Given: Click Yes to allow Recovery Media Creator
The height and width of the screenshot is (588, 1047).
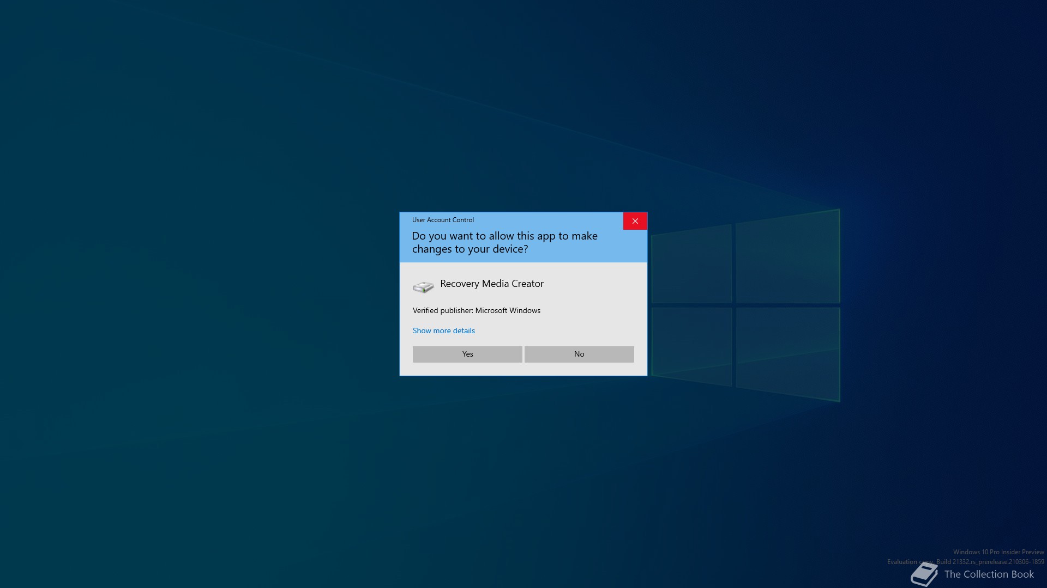Looking at the screenshot, I should [x=467, y=354].
